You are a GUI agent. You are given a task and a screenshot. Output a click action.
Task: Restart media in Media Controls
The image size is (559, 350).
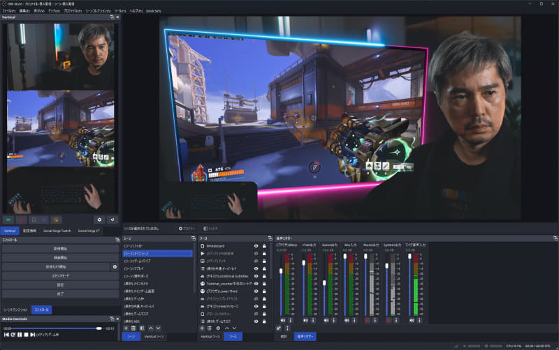point(13,335)
